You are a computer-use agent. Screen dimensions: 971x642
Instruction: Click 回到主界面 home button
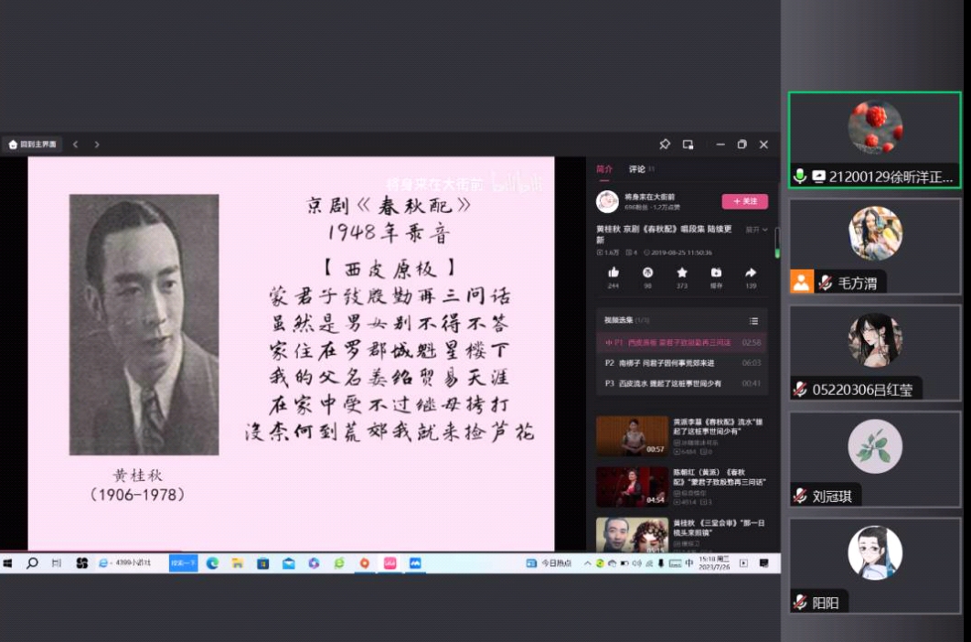[x=33, y=144]
